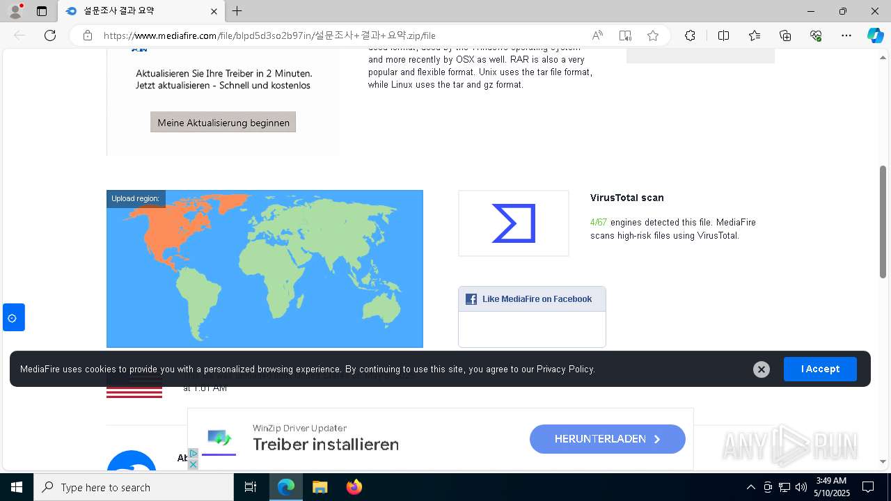Click the WinZip Driver Updater logo
The width and height of the screenshot is (891, 501).
click(219, 440)
